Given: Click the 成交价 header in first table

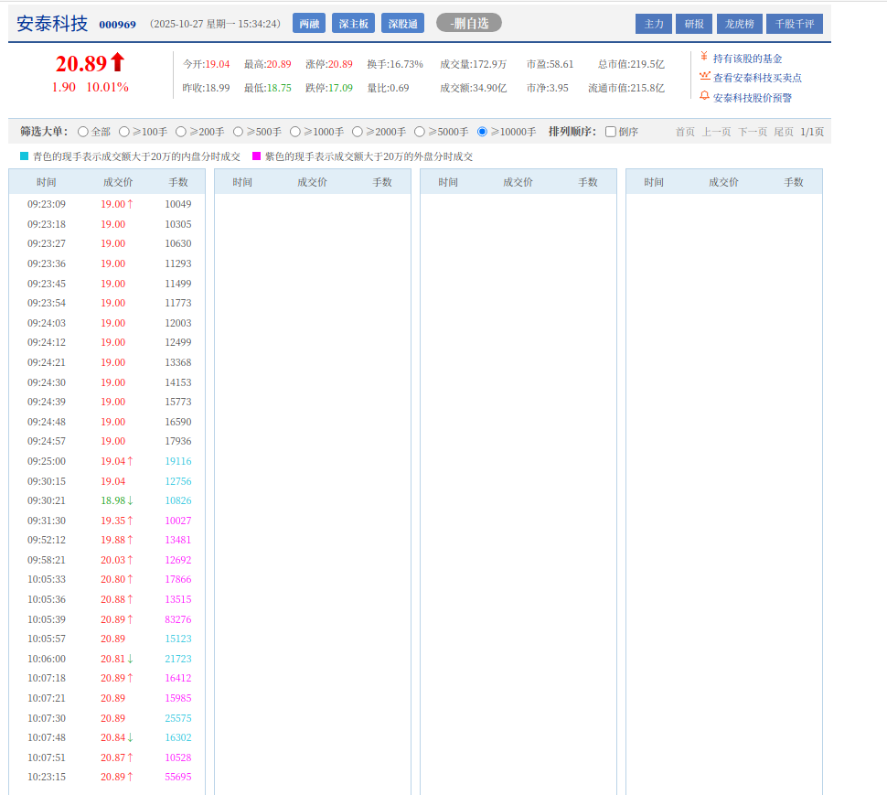Looking at the screenshot, I should click(x=118, y=182).
